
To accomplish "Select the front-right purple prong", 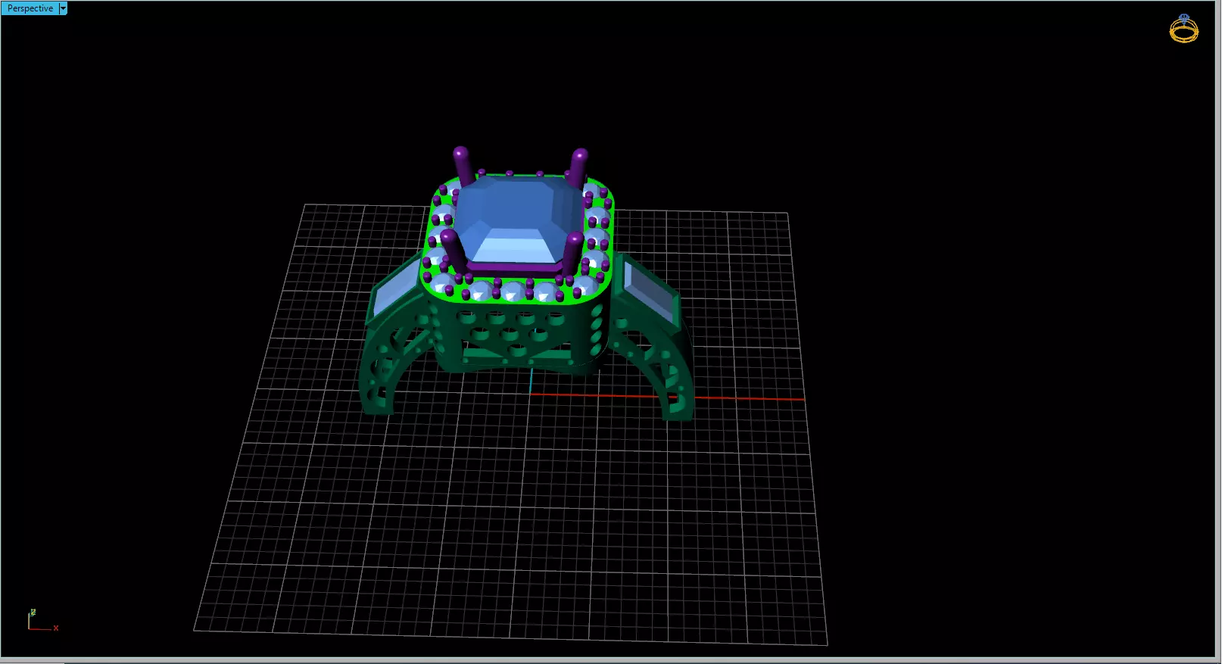I will point(573,254).
